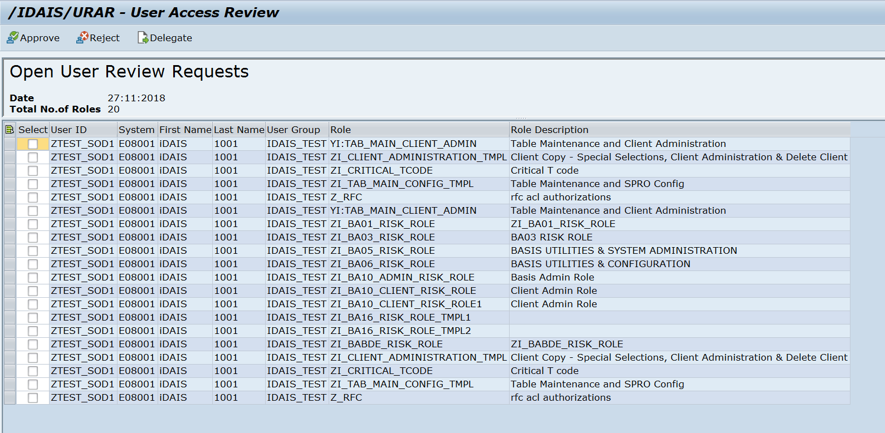Image resolution: width=885 pixels, height=433 pixels.
Task: Tick checkbox for ZI_BA16_RISK_ROLE_TMPL1 row
Action: pyautogui.click(x=33, y=318)
